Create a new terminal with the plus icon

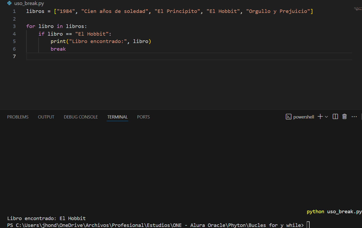tap(320, 117)
